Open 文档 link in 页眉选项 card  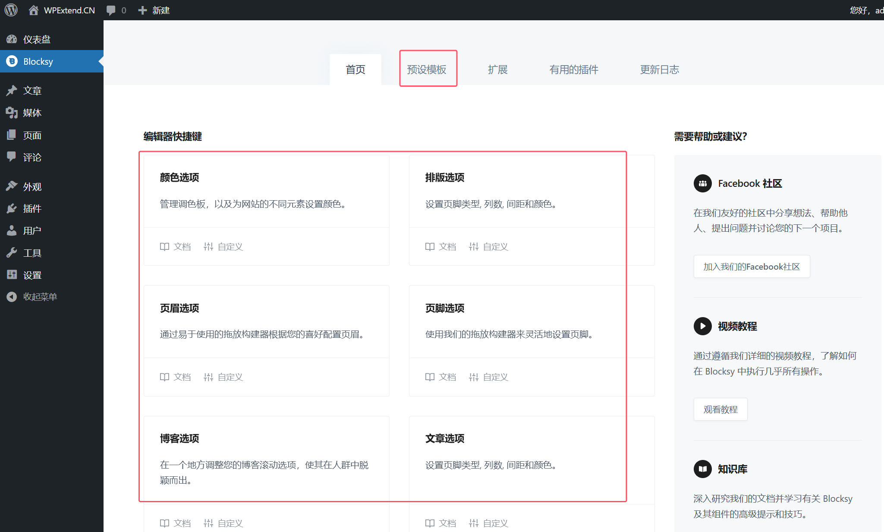coord(175,377)
